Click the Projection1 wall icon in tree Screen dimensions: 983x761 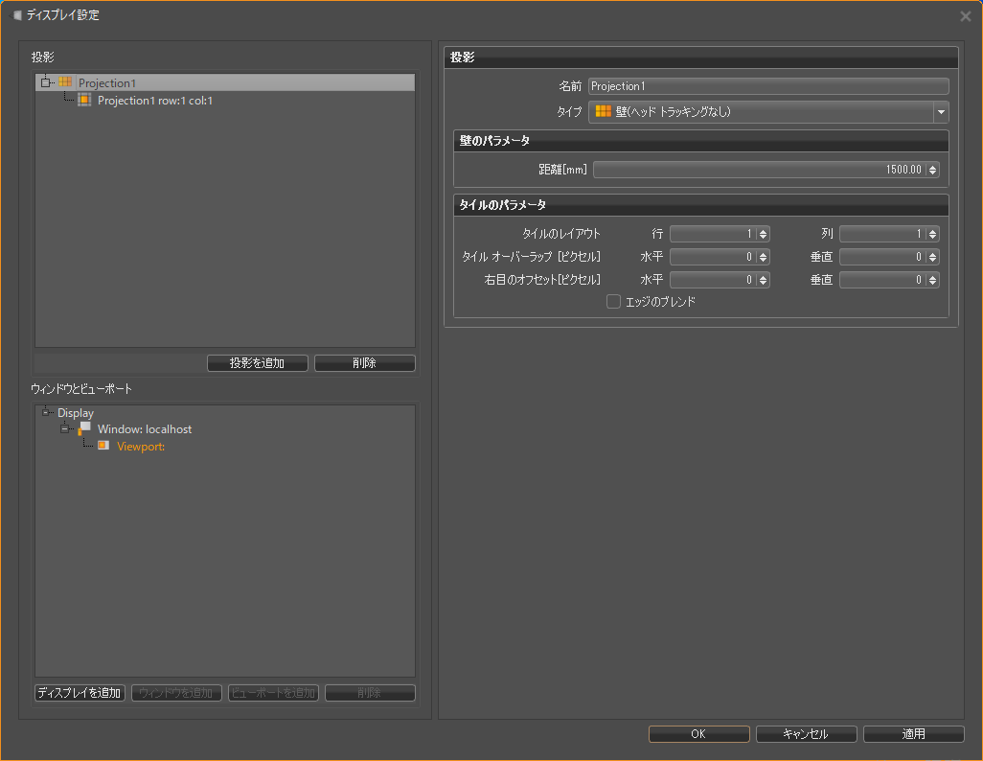[65, 82]
